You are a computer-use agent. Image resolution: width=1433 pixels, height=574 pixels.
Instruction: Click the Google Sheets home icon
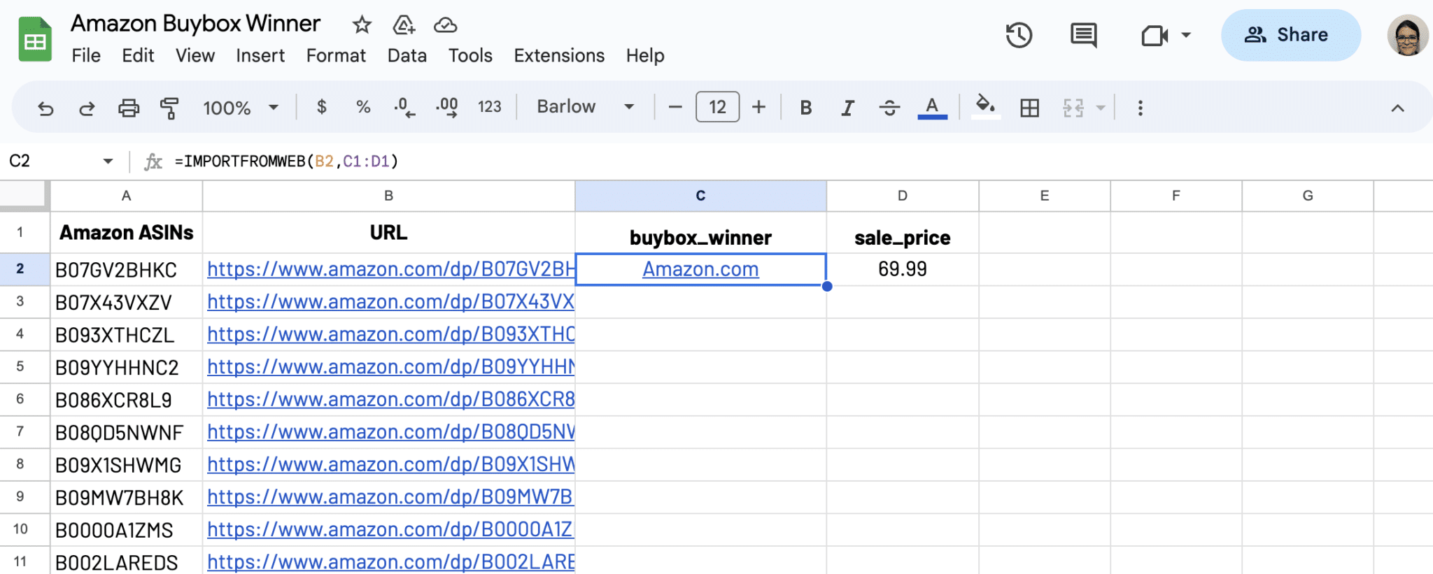(35, 40)
